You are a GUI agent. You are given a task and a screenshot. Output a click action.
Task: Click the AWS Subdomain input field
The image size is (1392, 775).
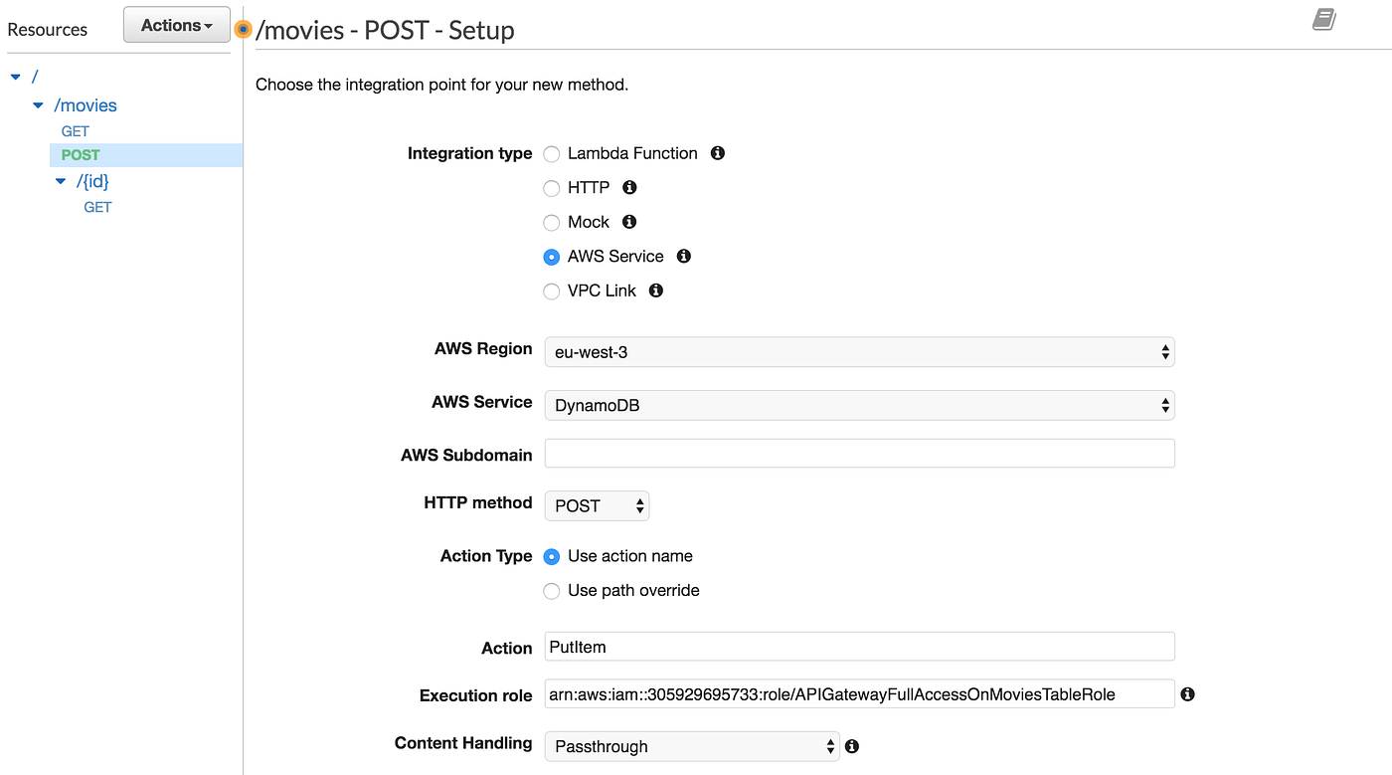(859, 453)
